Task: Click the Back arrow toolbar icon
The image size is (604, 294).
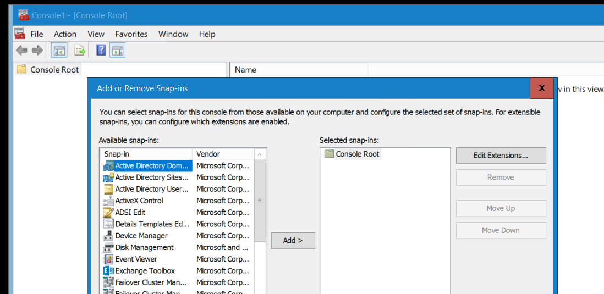Action: pyautogui.click(x=21, y=51)
